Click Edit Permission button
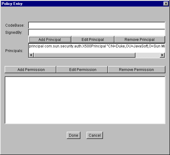The width and height of the screenshot is (170, 155). coord(82,69)
